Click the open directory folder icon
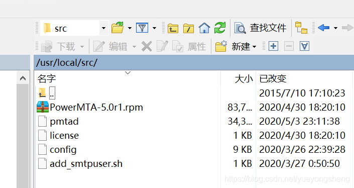Viewport: 354px width, 188px height. click(x=117, y=28)
